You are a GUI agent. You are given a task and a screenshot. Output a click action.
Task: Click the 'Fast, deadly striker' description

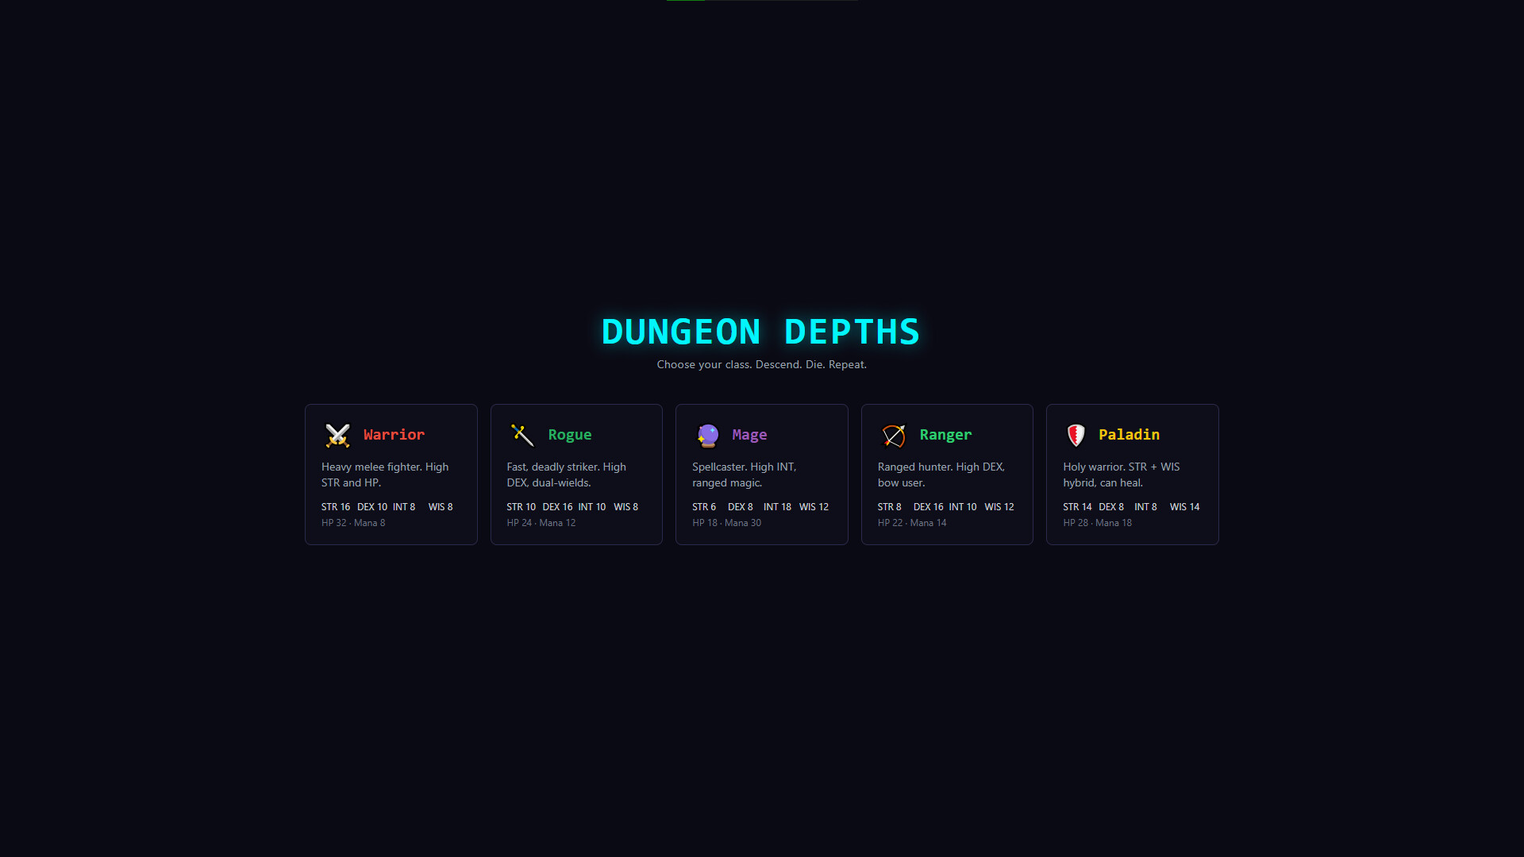(x=567, y=475)
